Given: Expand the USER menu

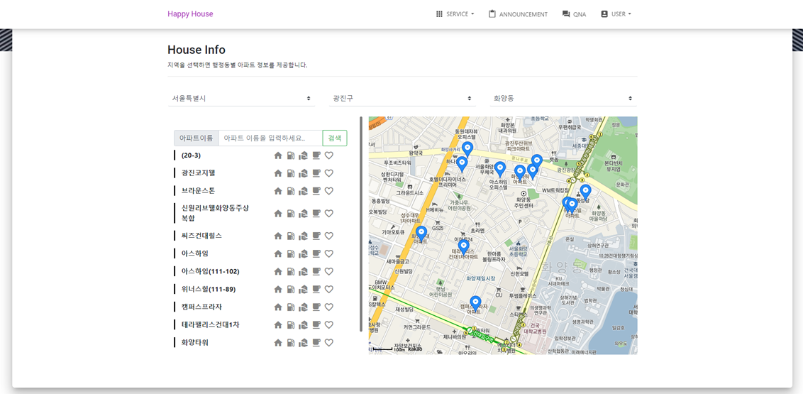Looking at the screenshot, I should [x=616, y=14].
